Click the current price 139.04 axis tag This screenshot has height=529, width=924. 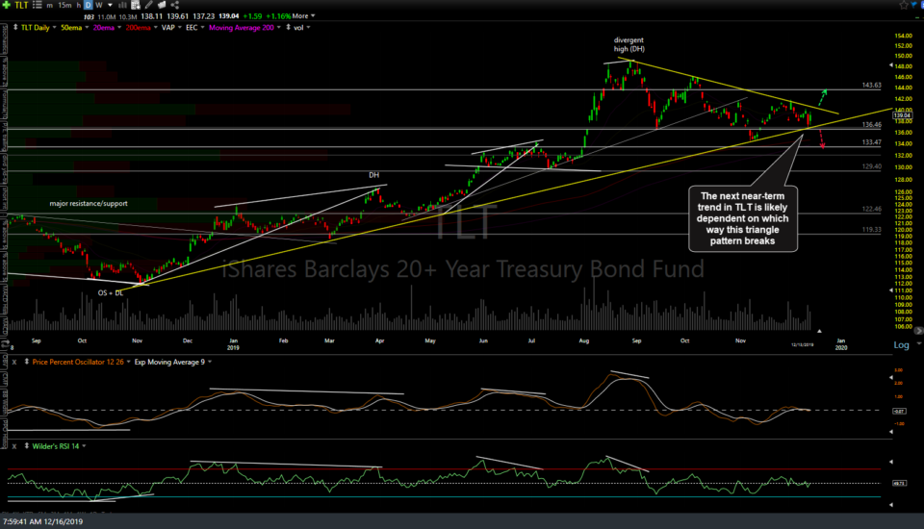pos(902,115)
